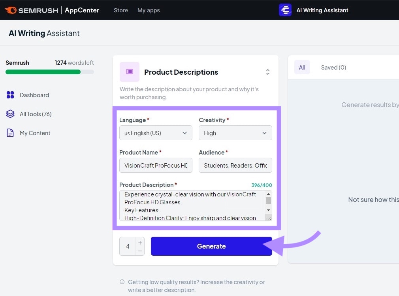Screen dimensions: 399x296
Task: Click the AI Writing Assistant app icon
Action: point(285,10)
